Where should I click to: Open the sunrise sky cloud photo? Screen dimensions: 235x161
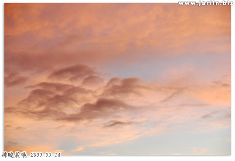pos(118,79)
